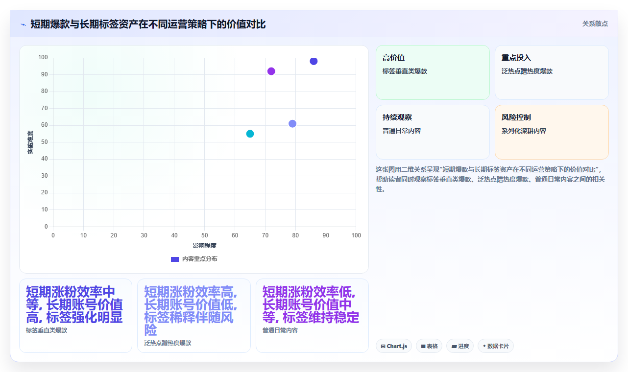Click 标签垂直类爆款 text in 高价值 card
This screenshot has height=372, width=628.
coord(405,71)
